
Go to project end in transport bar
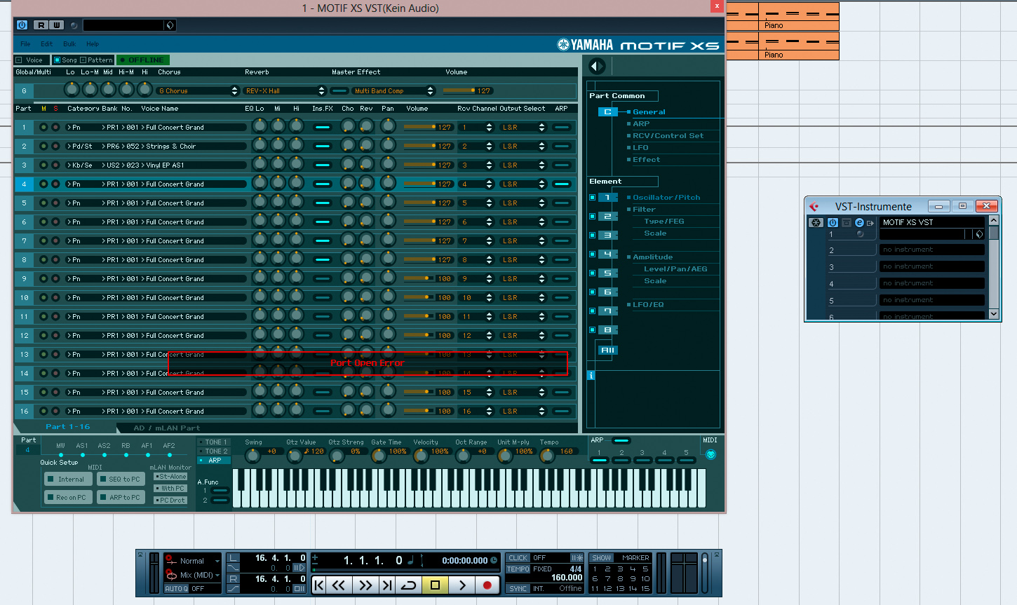coord(386,585)
